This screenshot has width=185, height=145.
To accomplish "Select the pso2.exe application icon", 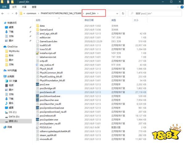I will pos(37,84).
